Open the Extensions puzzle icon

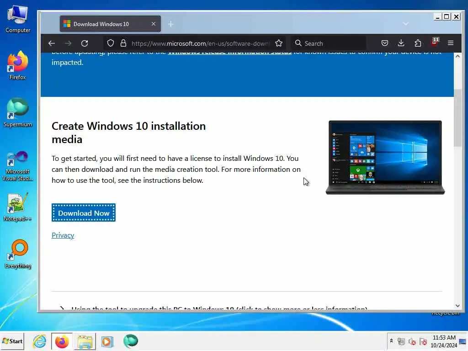pos(418,43)
